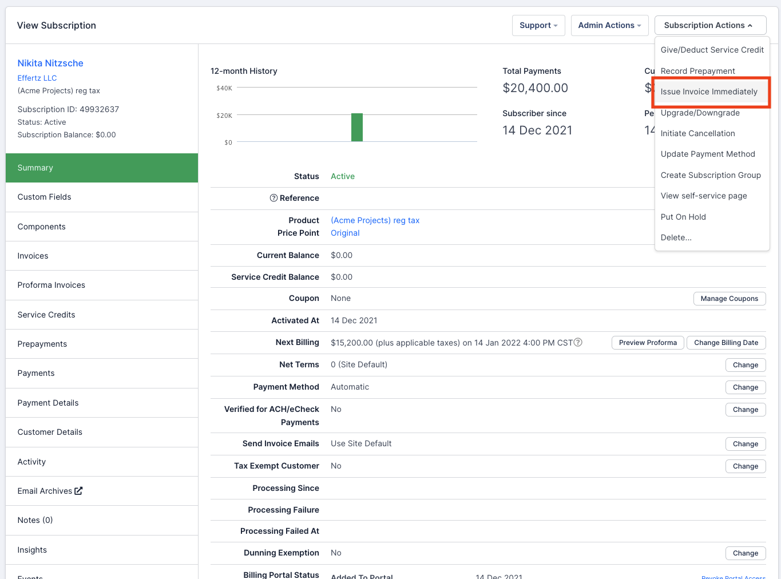Viewport: 781px width, 579px height.
Task: Collapse the Subscription Actions dropdown
Action: pos(709,25)
